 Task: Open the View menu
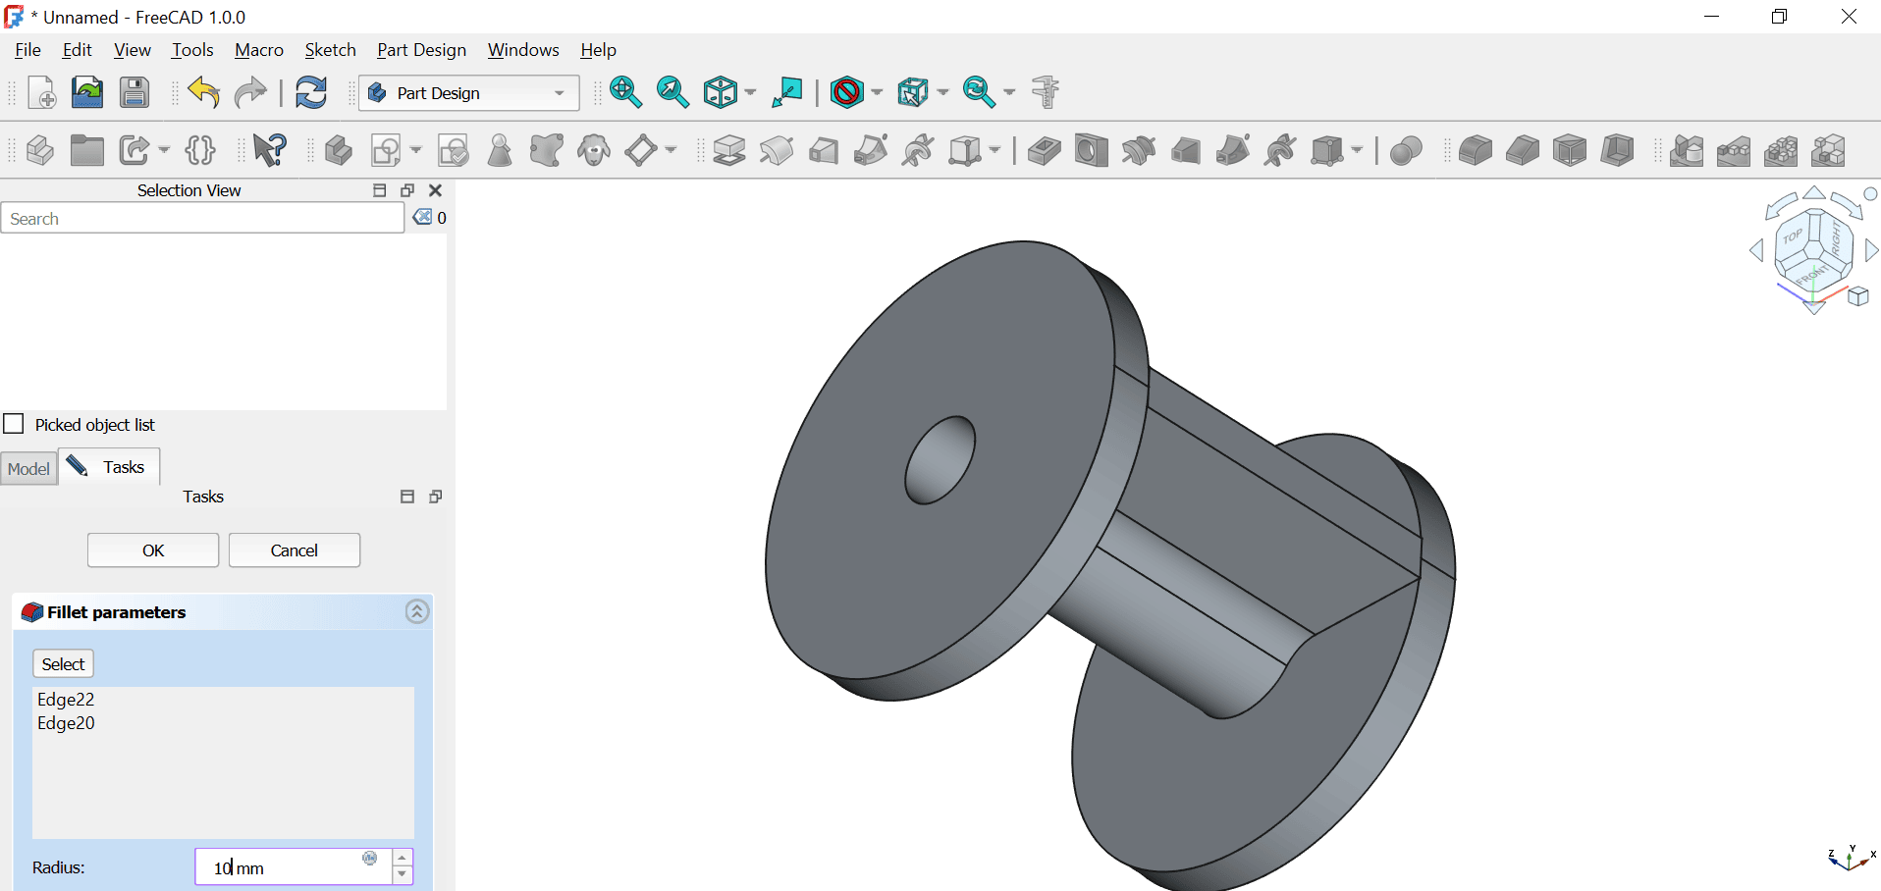[133, 50]
